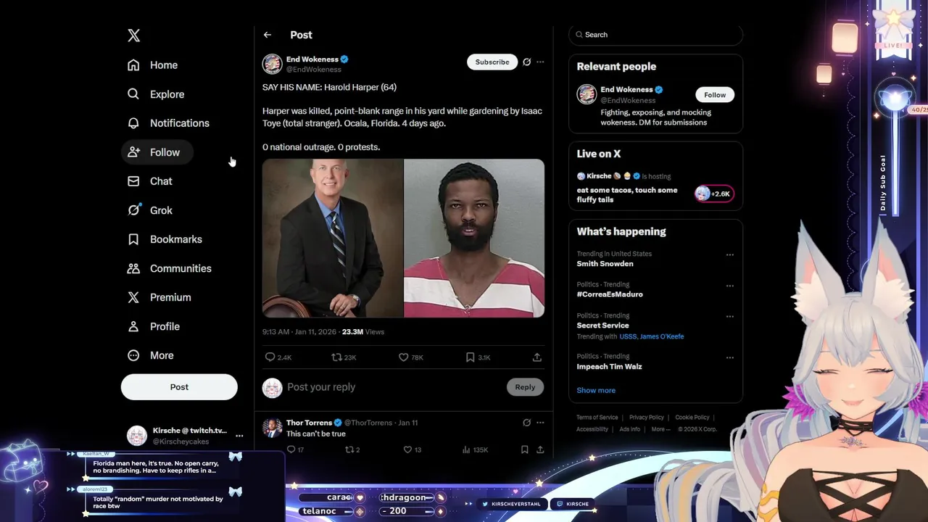Open the Smith Snowden trend
928x522 pixels.
[x=605, y=264]
